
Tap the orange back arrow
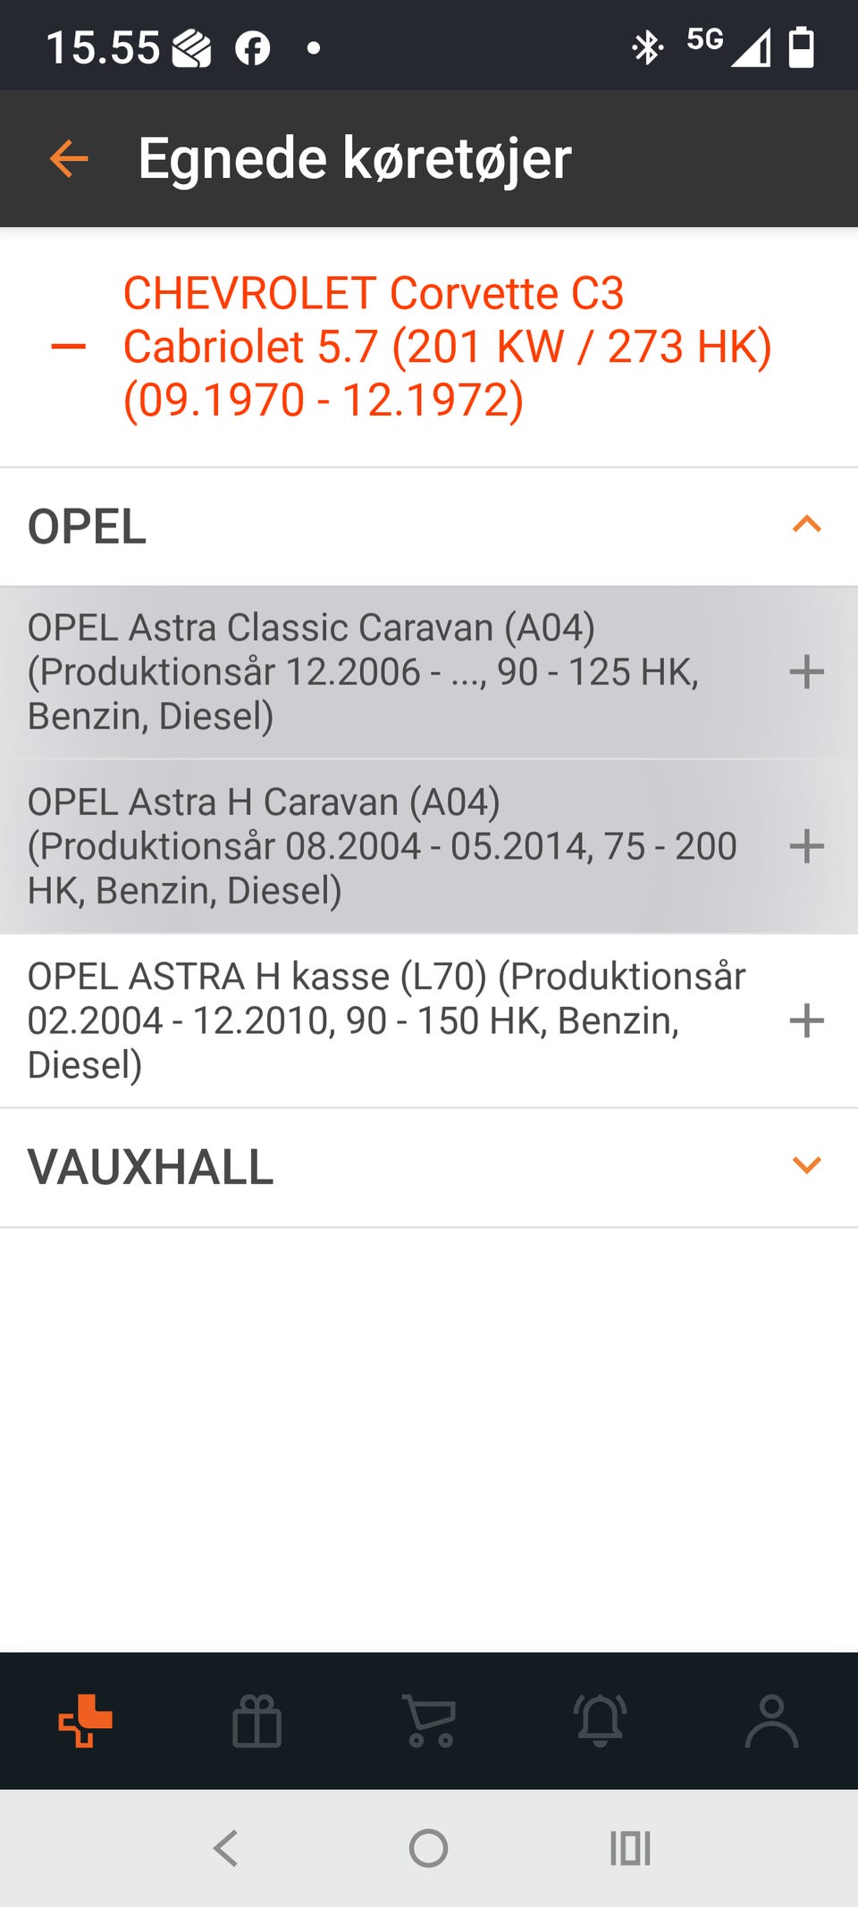click(x=69, y=159)
